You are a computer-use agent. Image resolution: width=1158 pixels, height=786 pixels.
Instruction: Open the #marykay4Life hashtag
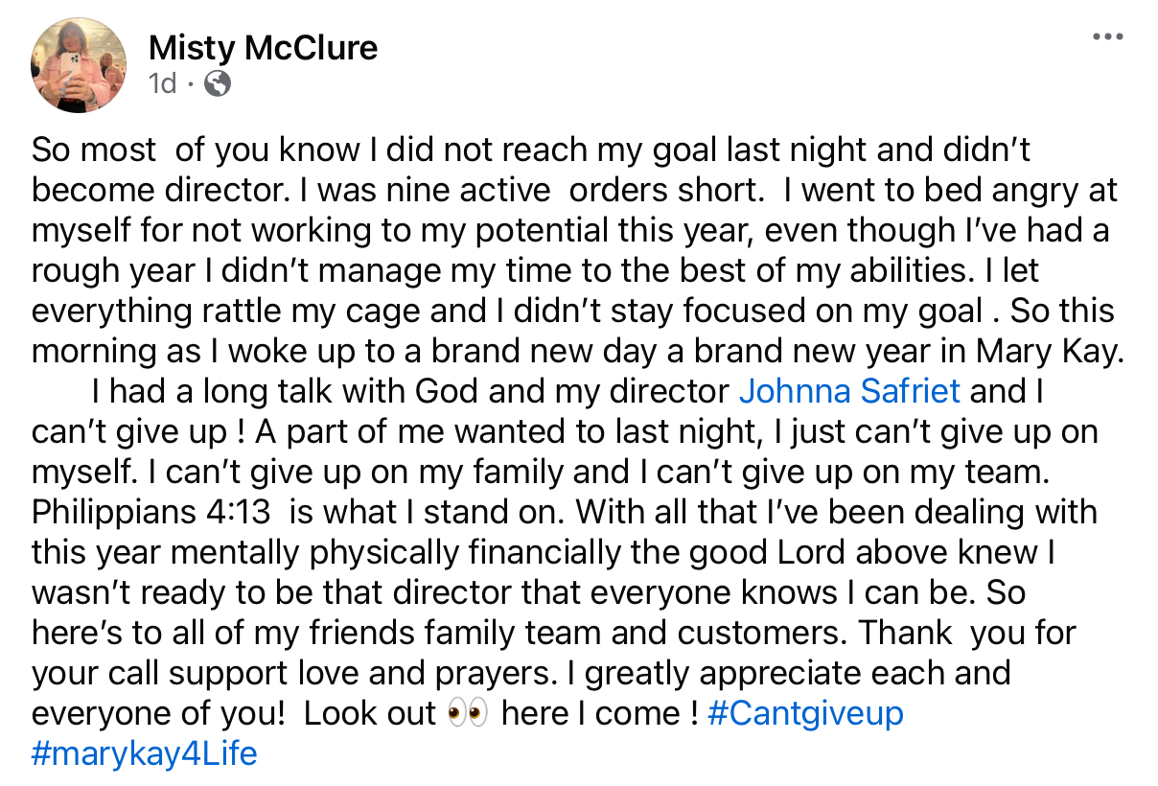click(145, 753)
